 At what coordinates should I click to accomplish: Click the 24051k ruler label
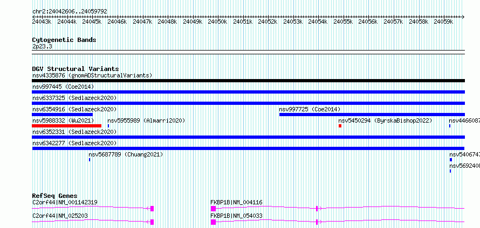(243, 22)
